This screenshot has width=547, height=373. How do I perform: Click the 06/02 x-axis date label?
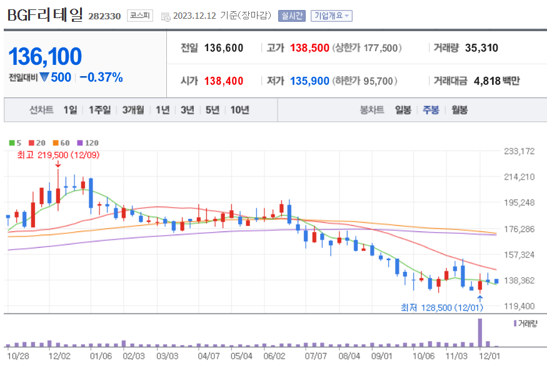[274, 356]
